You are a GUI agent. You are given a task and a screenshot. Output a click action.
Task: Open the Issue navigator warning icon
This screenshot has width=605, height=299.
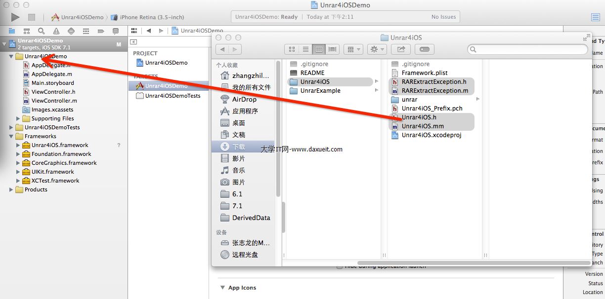(x=56, y=31)
